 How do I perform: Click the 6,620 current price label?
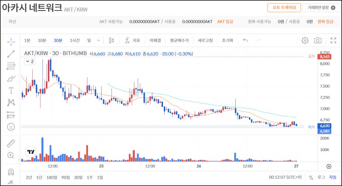[325, 126]
